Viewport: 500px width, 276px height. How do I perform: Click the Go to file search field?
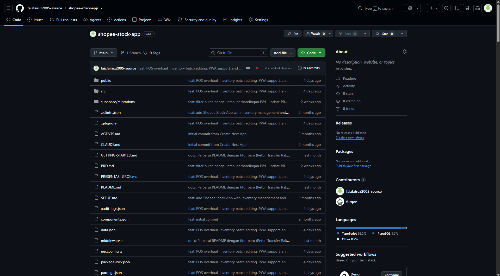pos(238,53)
